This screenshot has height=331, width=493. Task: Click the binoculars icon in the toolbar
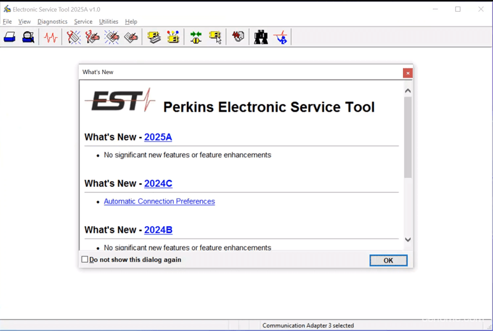pos(261,38)
